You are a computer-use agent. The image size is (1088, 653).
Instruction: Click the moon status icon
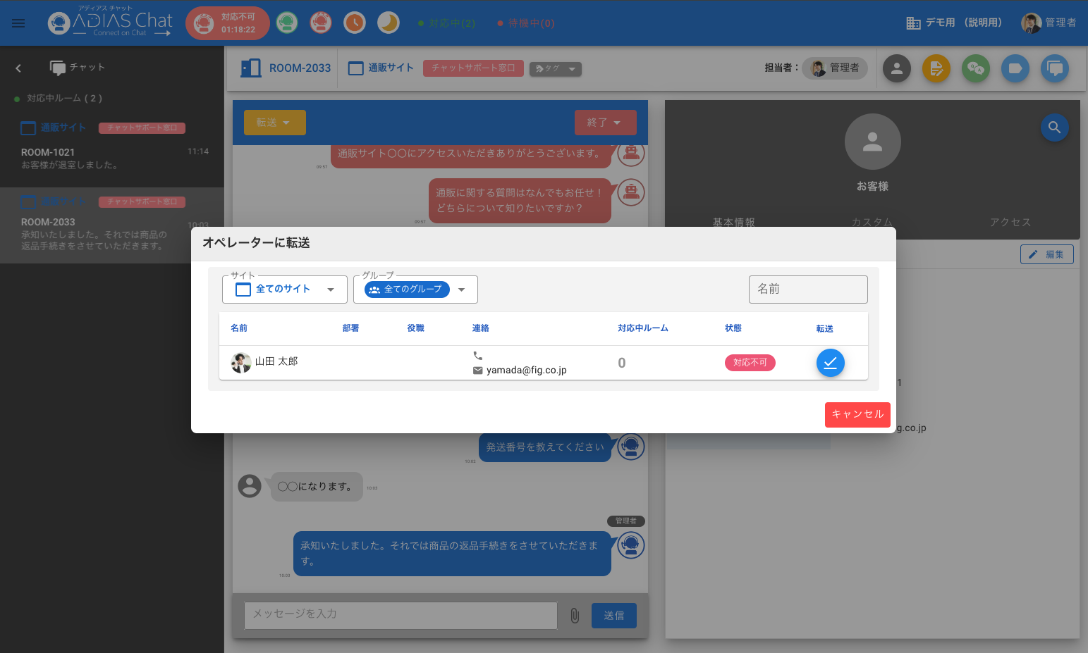click(389, 23)
